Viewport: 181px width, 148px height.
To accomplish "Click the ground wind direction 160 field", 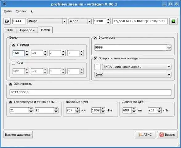I will click(x=18, y=53).
